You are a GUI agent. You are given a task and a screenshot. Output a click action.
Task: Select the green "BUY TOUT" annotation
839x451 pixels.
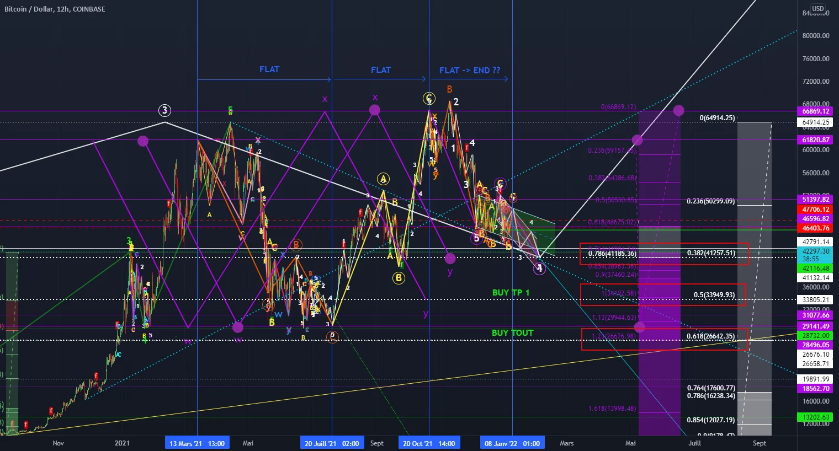click(513, 333)
